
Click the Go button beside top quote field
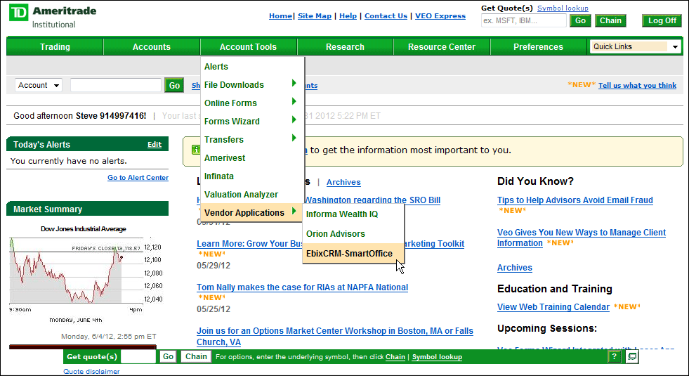580,20
